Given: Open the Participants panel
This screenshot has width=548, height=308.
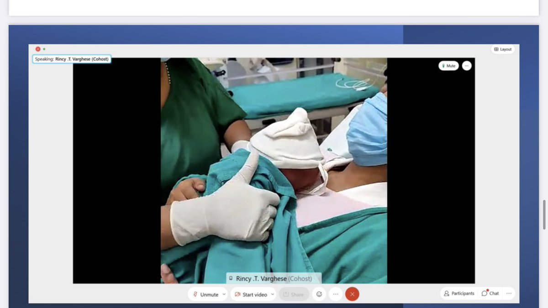Looking at the screenshot, I should click(x=459, y=293).
